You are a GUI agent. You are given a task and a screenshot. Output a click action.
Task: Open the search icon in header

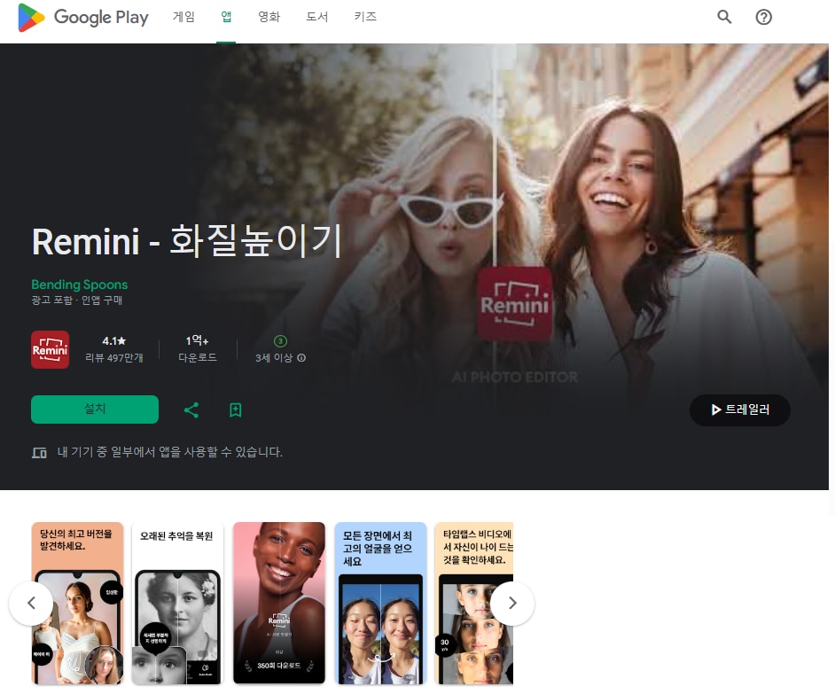pos(724,17)
